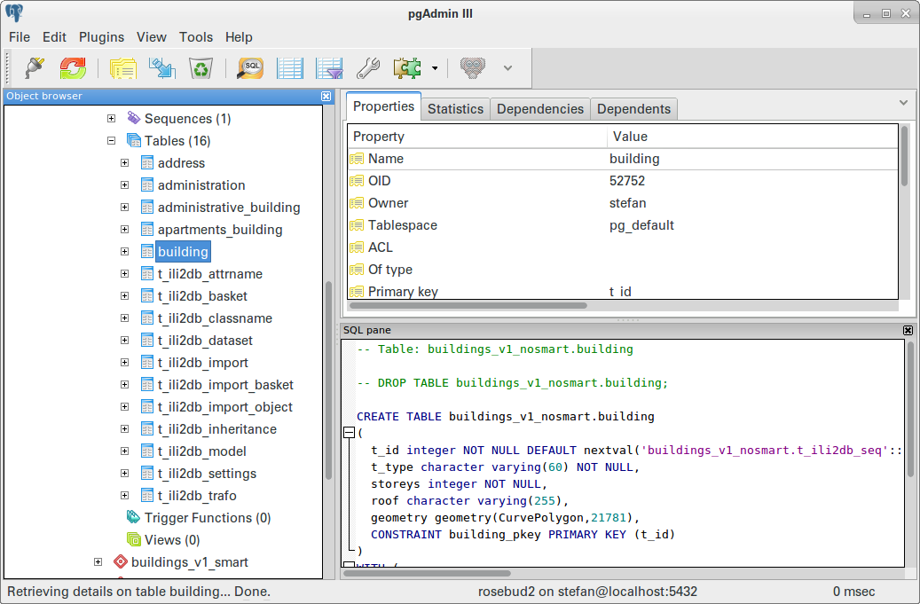
Task: Open the Help menu
Action: (x=239, y=37)
